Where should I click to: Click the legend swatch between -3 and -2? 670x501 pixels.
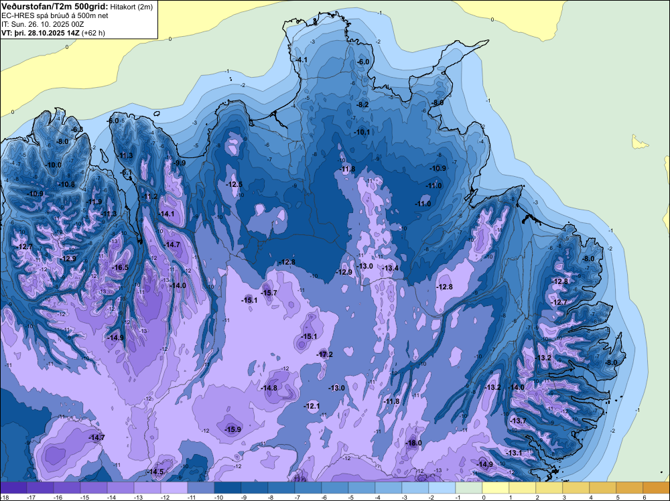pyautogui.click(x=415, y=488)
